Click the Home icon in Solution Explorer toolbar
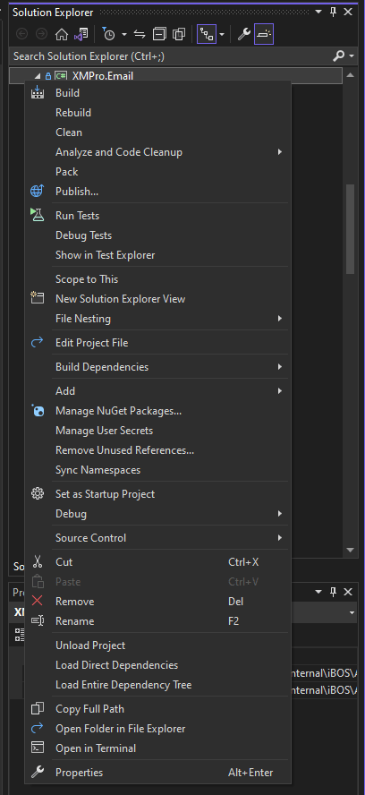Viewport: 365px width, 795px height. point(62,35)
